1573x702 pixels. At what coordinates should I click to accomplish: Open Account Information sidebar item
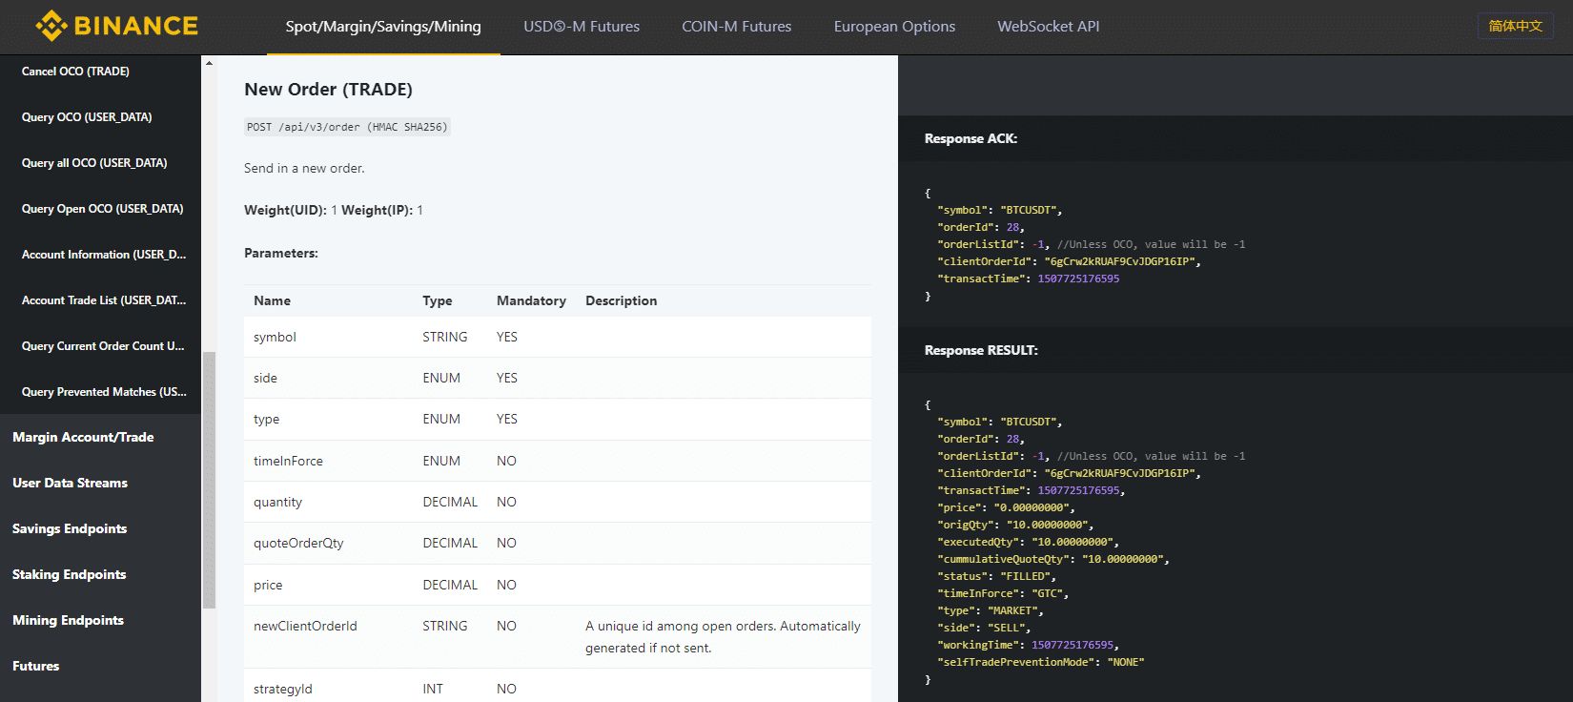pyautogui.click(x=103, y=255)
